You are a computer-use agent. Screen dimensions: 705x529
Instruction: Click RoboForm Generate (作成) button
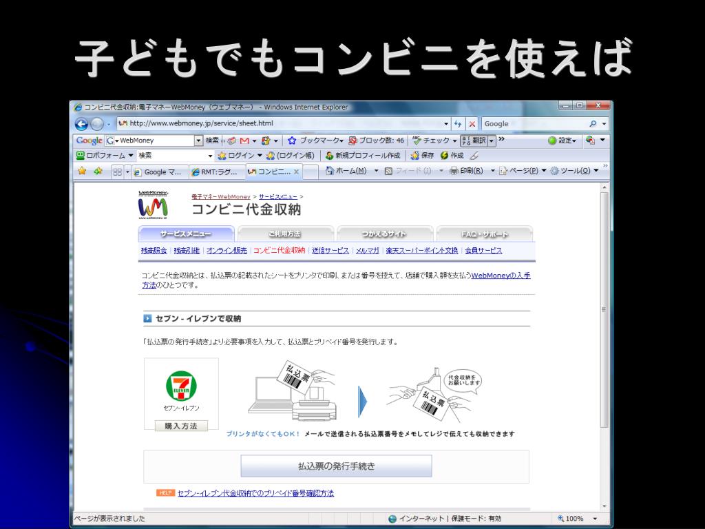pos(452,156)
